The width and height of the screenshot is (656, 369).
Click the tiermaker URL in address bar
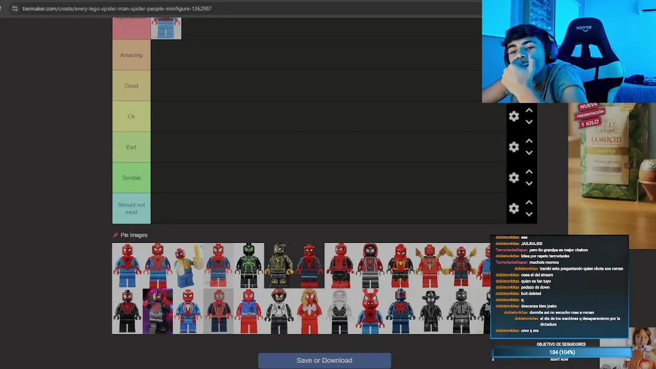[x=117, y=9]
